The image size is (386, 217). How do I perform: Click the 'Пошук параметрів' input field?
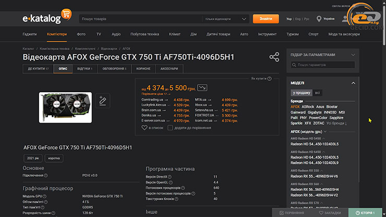point(323,65)
